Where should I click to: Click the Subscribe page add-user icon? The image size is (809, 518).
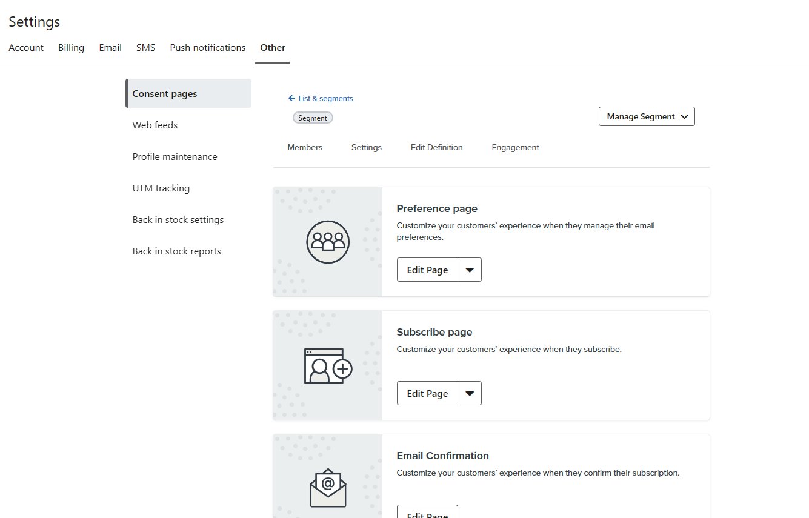(328, 366)
